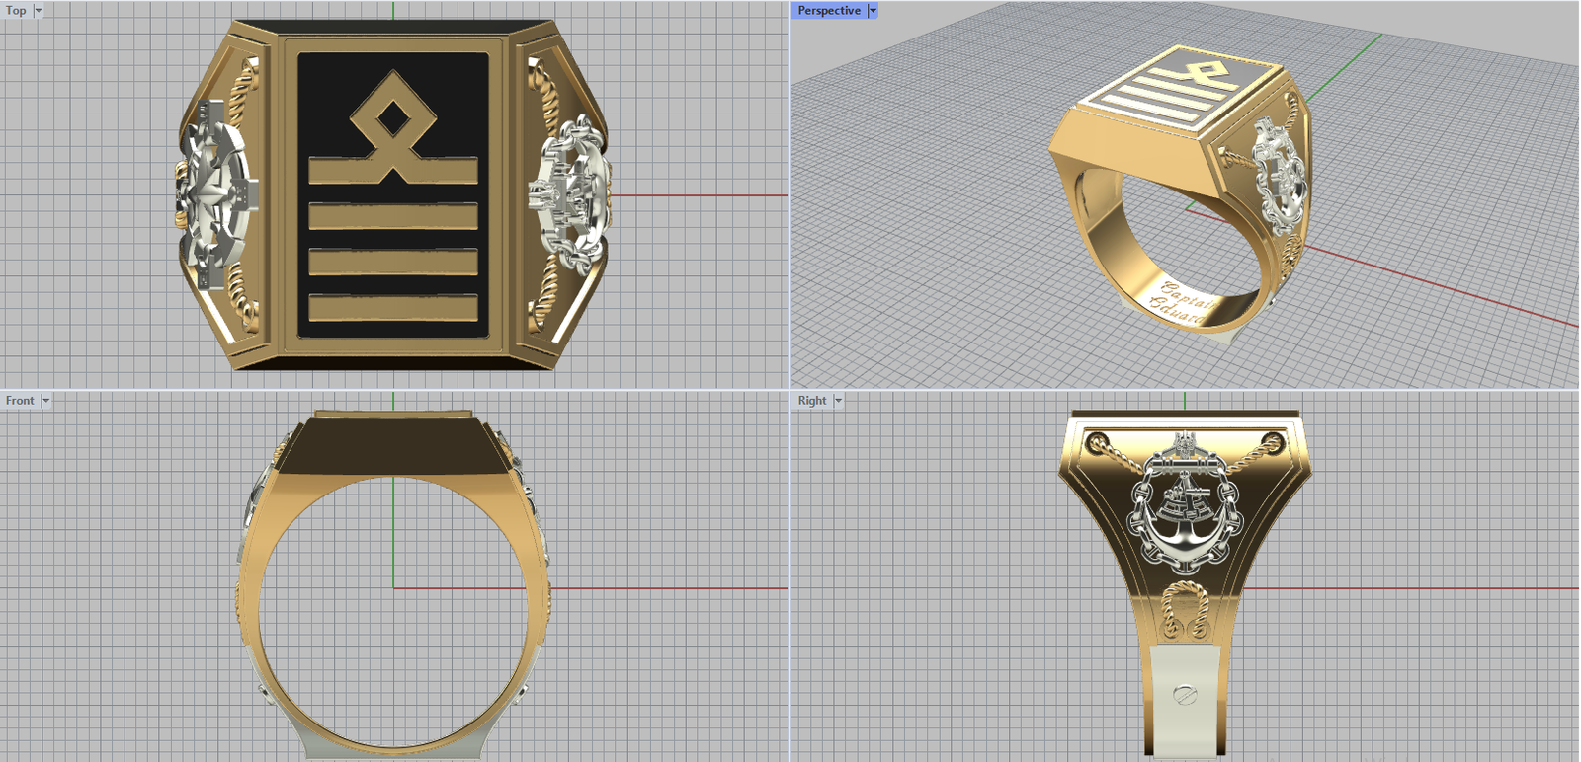Activate the Right viewport title
The image size is (1581, 762).
tap(812, 401)
